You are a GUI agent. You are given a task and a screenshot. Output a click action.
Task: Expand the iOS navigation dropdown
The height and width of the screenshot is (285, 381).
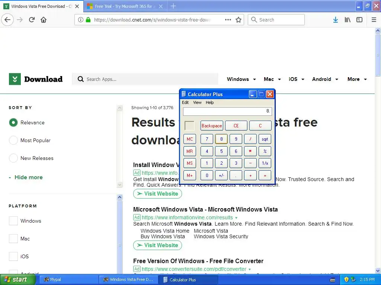pyautogui.click(x=303, y=79)
